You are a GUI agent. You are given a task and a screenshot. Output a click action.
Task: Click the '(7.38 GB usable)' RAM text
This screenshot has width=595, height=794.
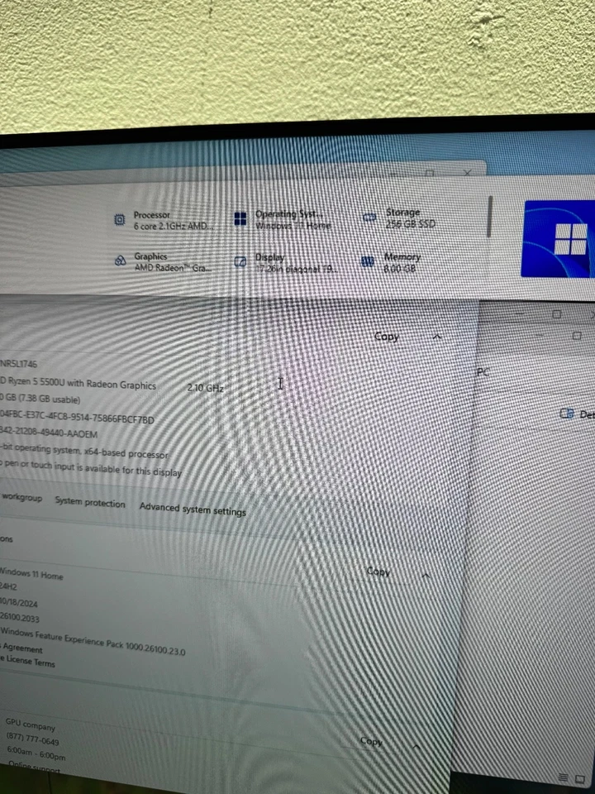pyautogui.click(x=45, y=399)
